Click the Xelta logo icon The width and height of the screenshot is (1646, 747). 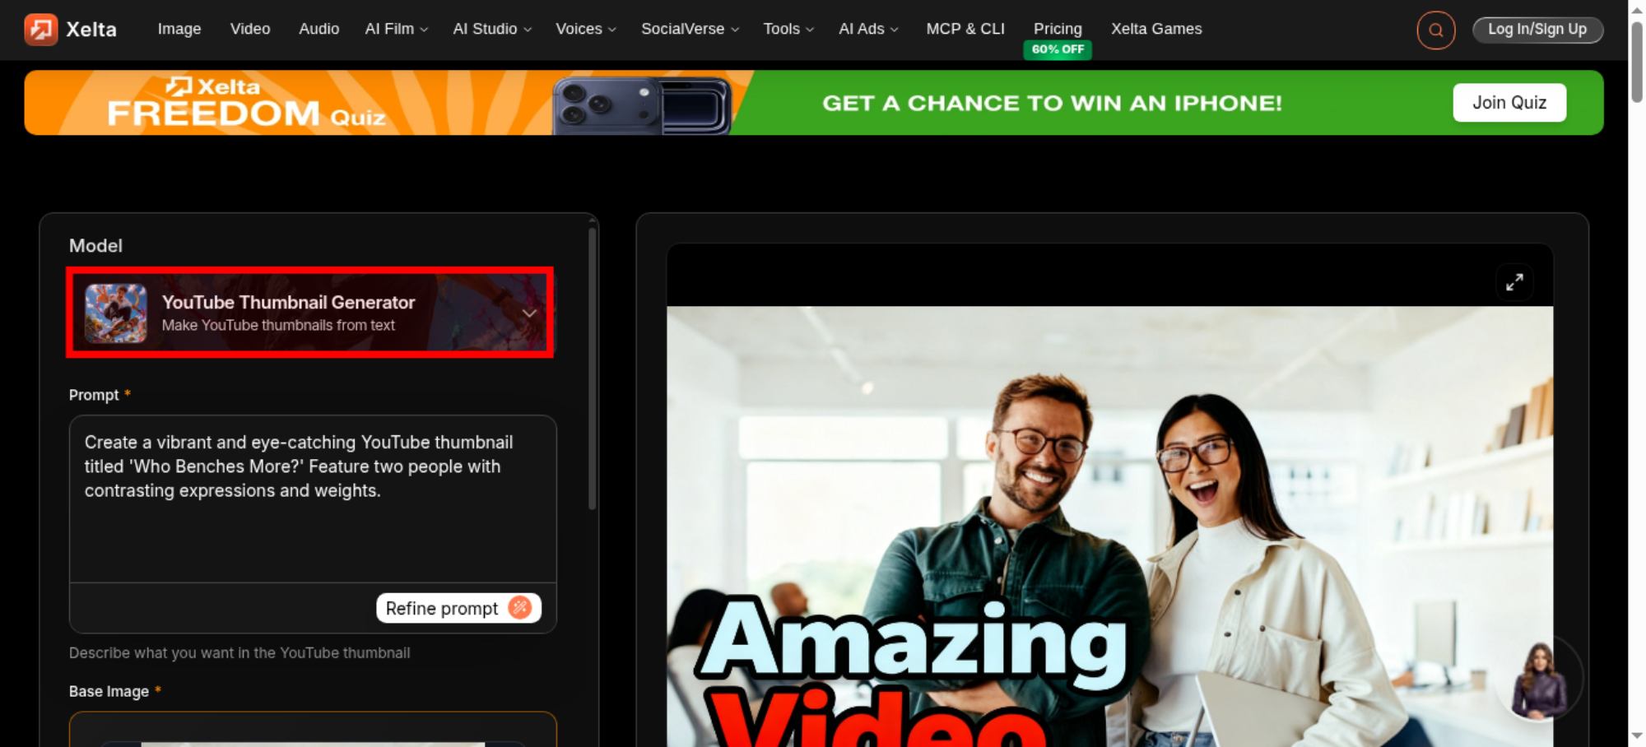pyautogui.click(x=40, y=29)
